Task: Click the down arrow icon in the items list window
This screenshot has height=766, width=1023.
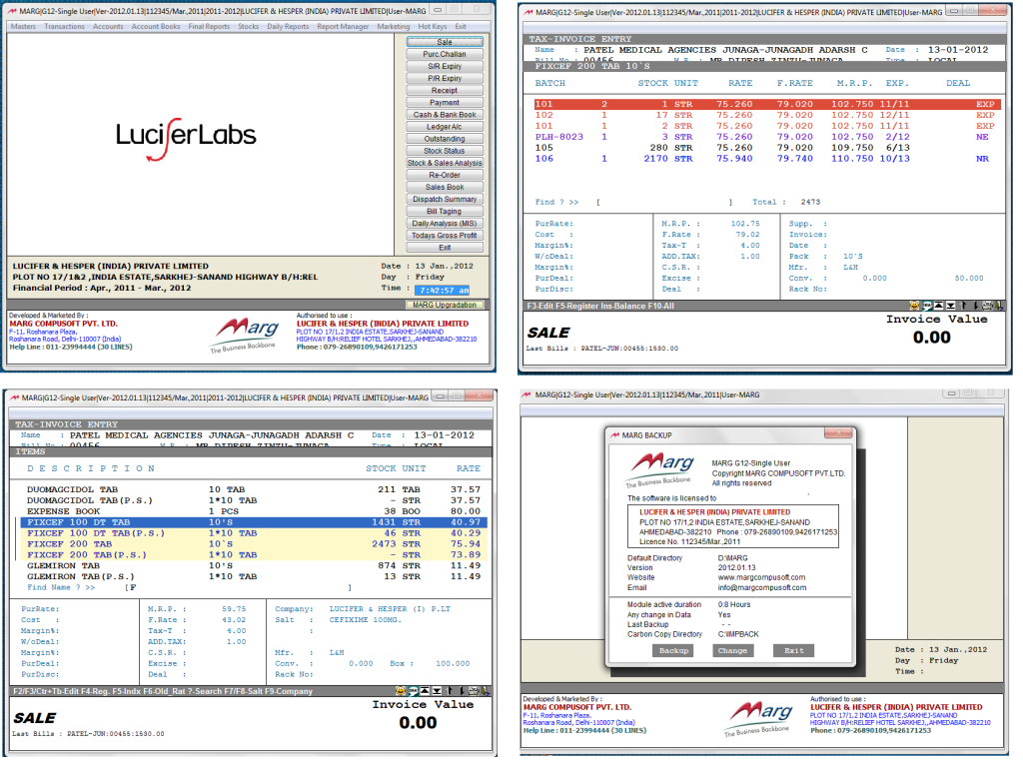Action: coord(462,690)
